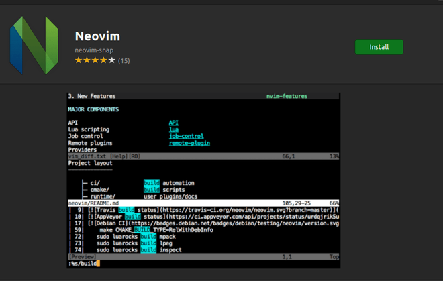Click the lua link in the screenshot
443x281 pixels.
(174, 129)
